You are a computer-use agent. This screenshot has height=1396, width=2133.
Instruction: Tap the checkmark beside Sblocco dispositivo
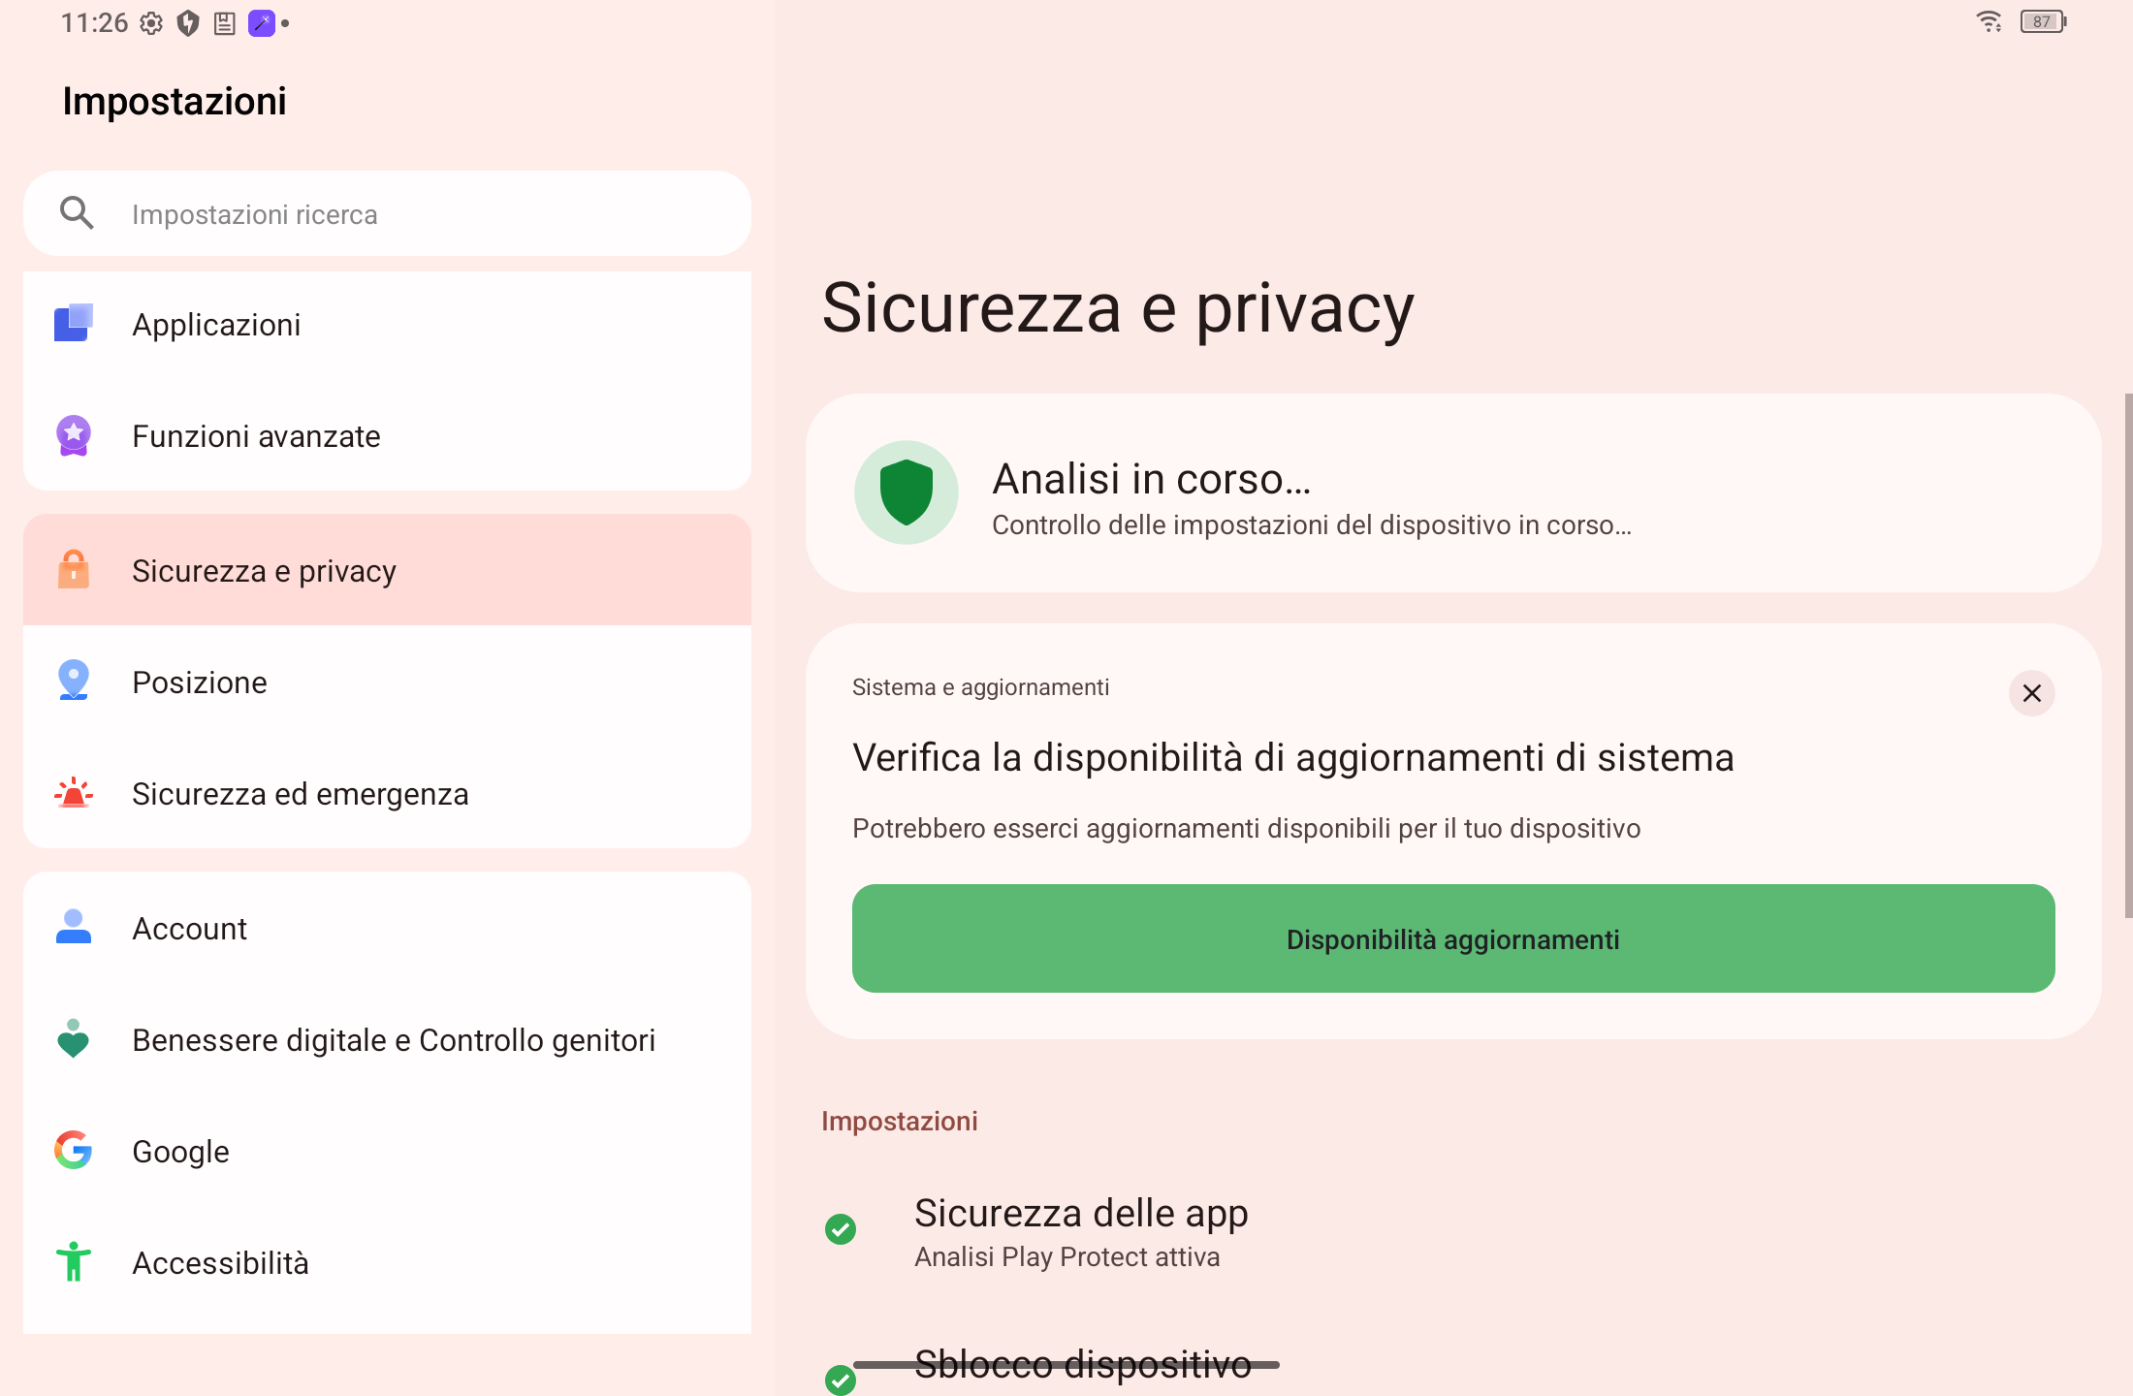tap(841, 1380)
